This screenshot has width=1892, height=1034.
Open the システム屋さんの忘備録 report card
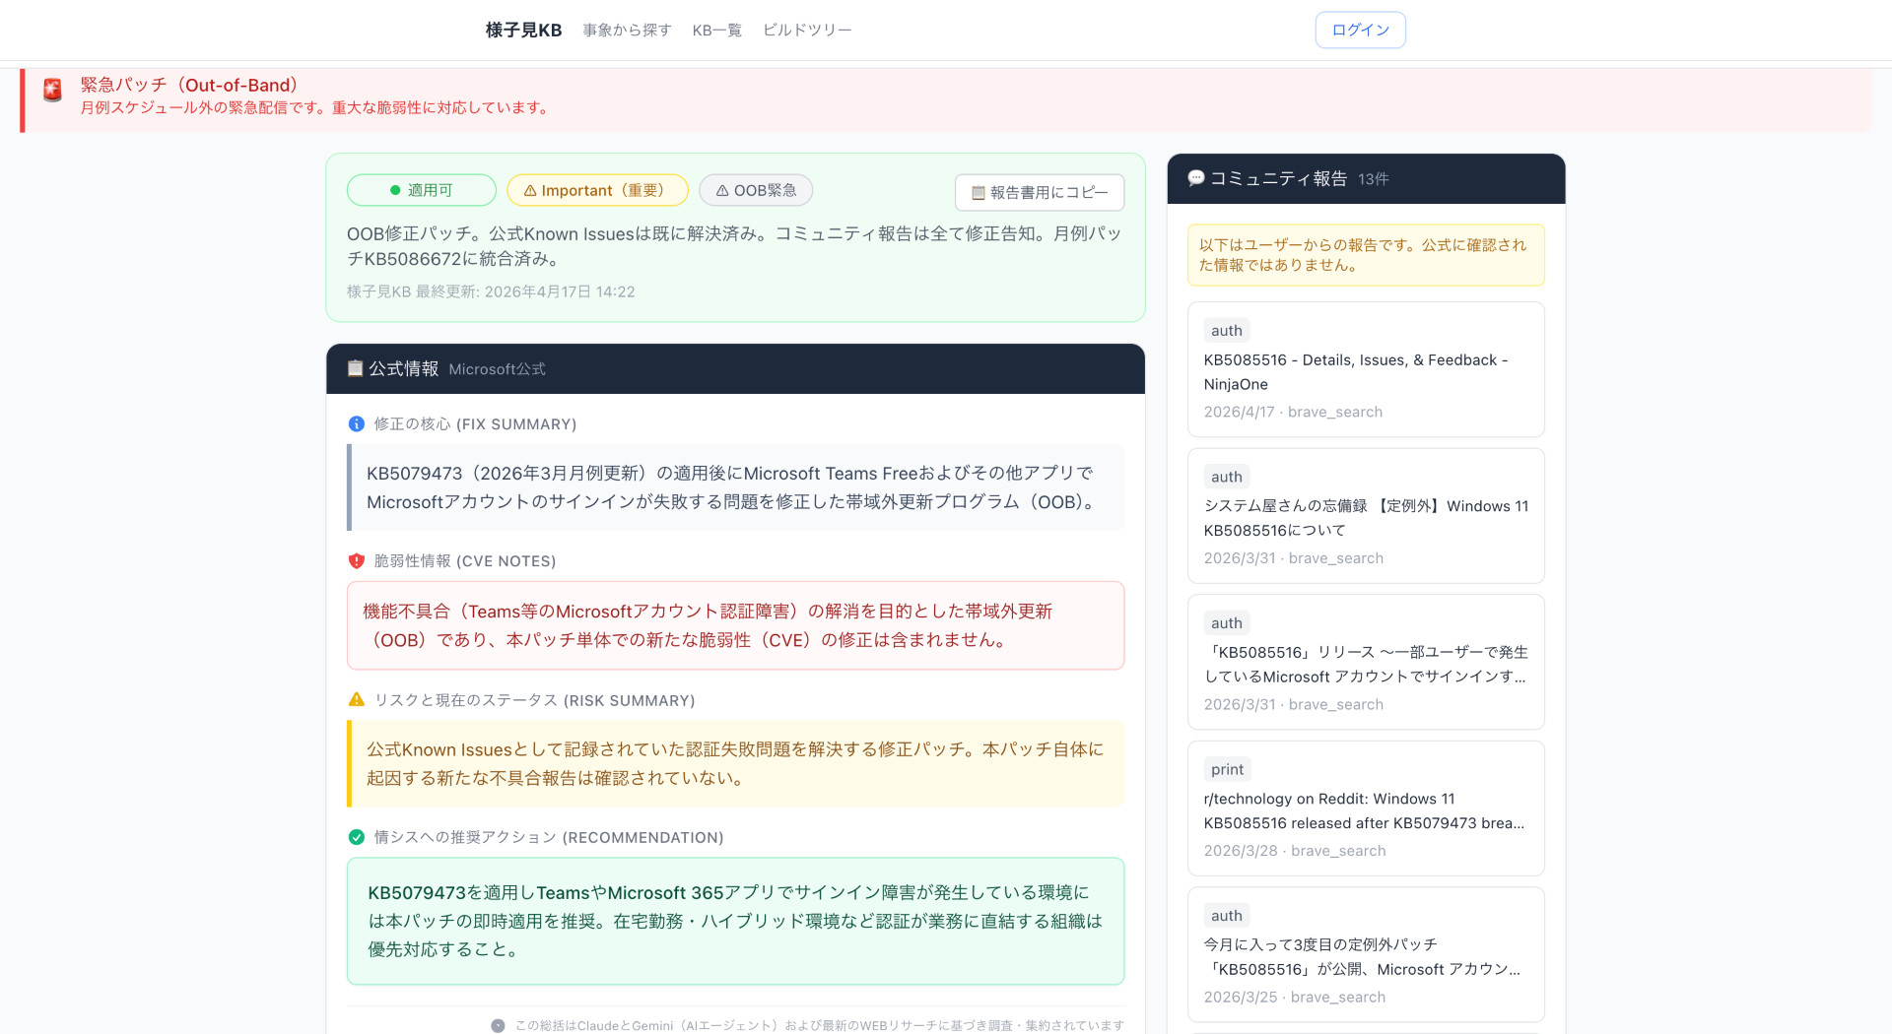(x=1365, y=517)
